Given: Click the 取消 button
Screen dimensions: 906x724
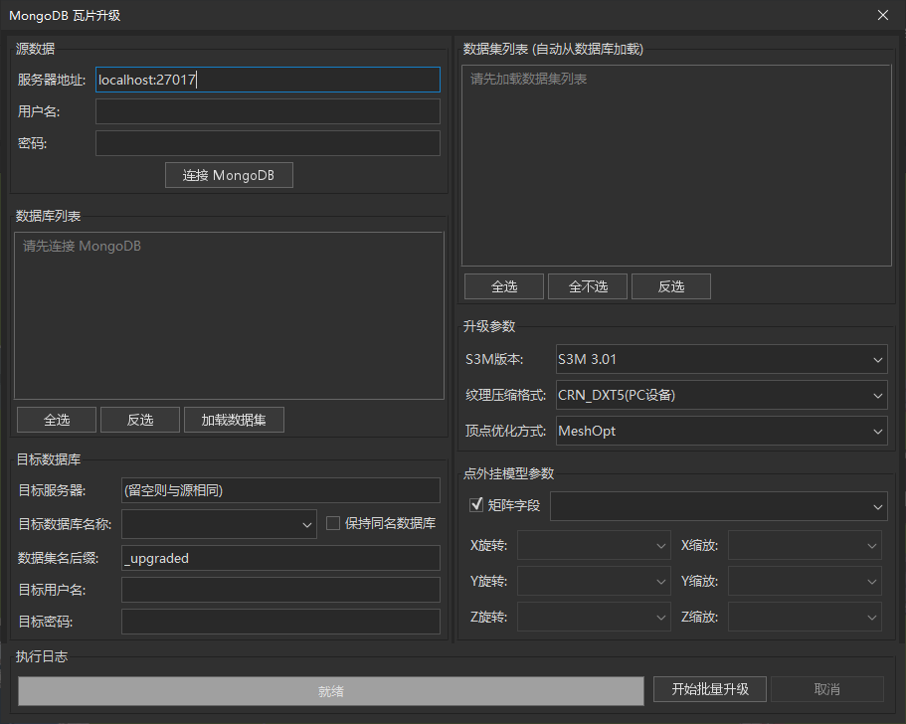Looking at the screenshot, I should click(826, 689).
